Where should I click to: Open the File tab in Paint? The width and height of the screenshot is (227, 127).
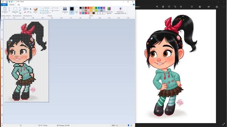coord(4,5)
